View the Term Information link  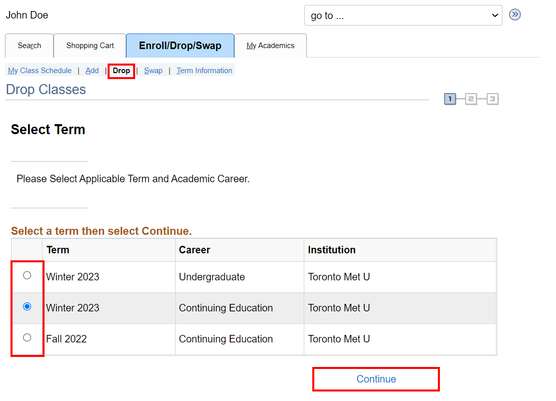(204, 71)
